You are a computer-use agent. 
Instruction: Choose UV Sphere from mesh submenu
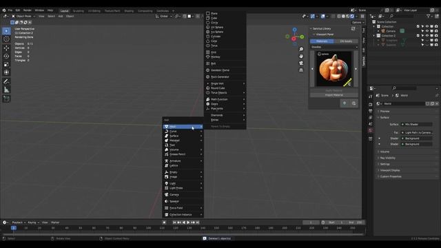217,28
